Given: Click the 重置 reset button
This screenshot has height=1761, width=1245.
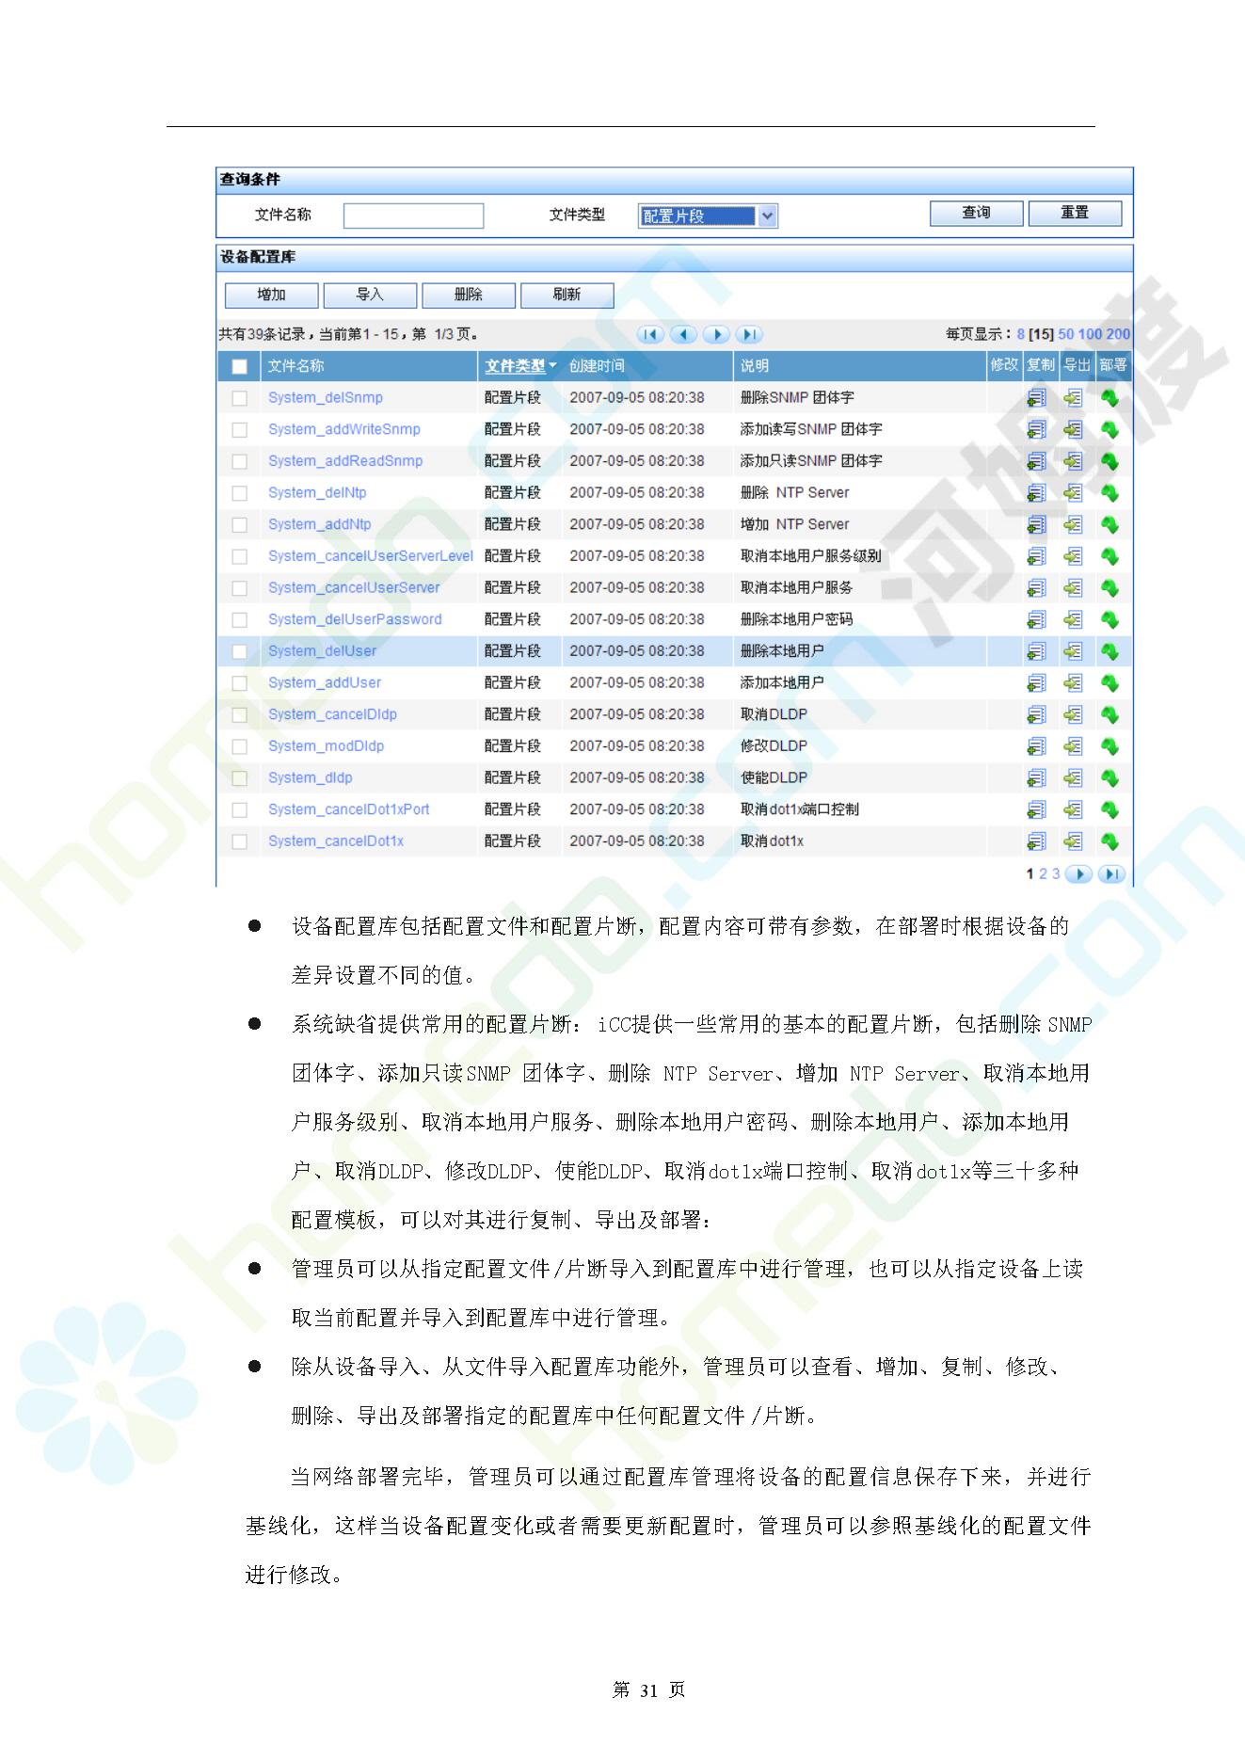Looking at the screenshot, I should [x=1075, y=213].
